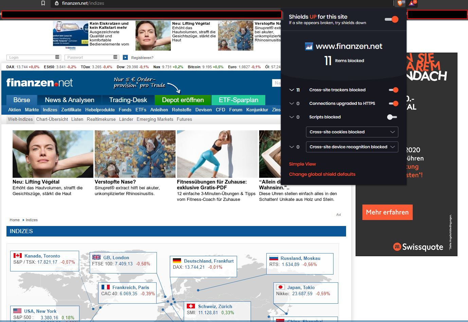Open the Brave Shields lion icon

401,3
